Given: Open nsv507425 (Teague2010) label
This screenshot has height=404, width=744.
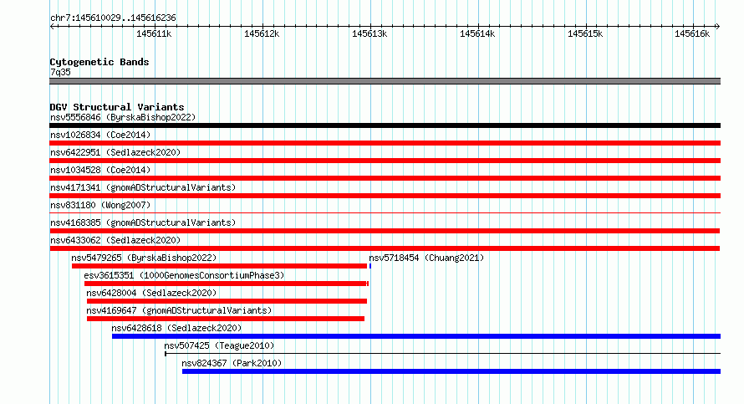Looking at the screenshot, I should [219, 345].
